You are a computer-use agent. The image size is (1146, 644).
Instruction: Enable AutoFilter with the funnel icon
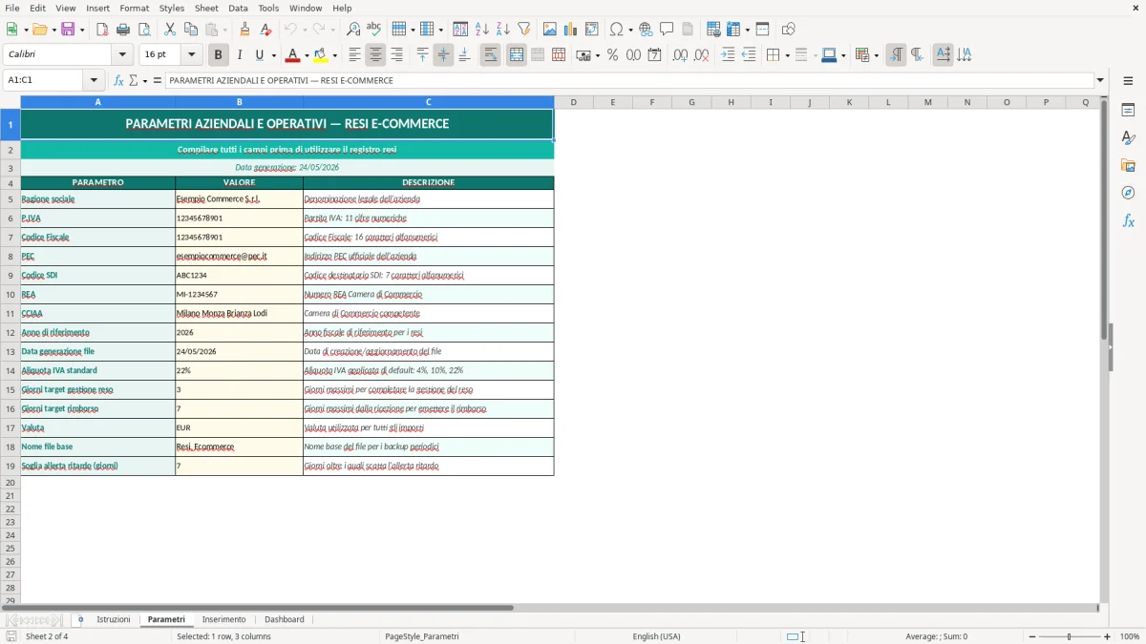[523, 30]
